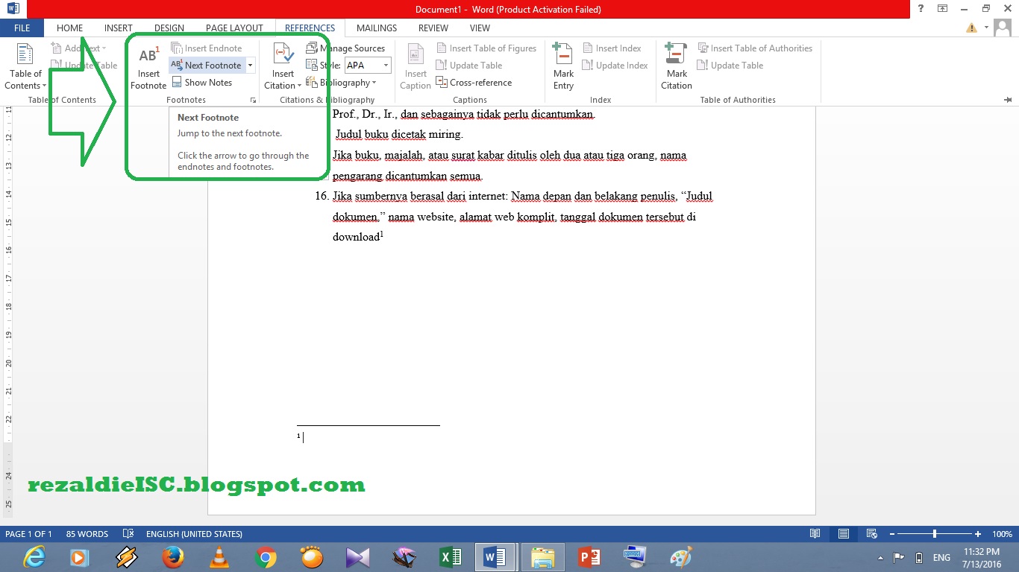
Task: Switch to the HOME tab
Action: 69,28
